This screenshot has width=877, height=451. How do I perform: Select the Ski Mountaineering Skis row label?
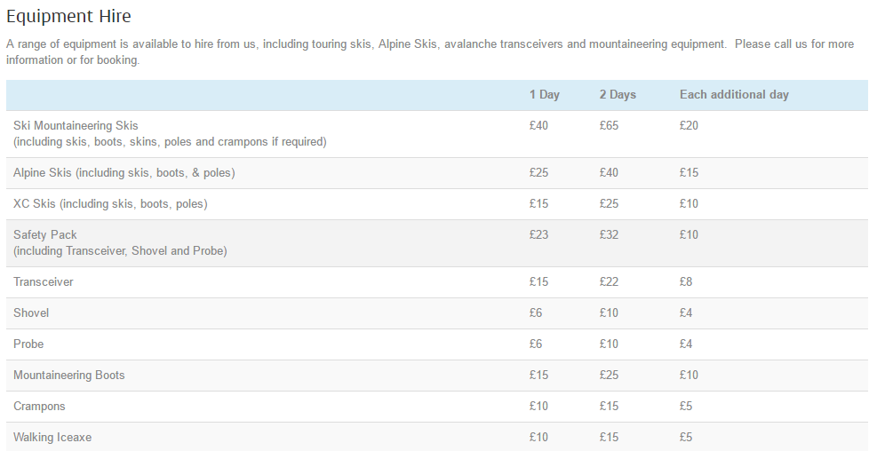click(x=76, y=126)
